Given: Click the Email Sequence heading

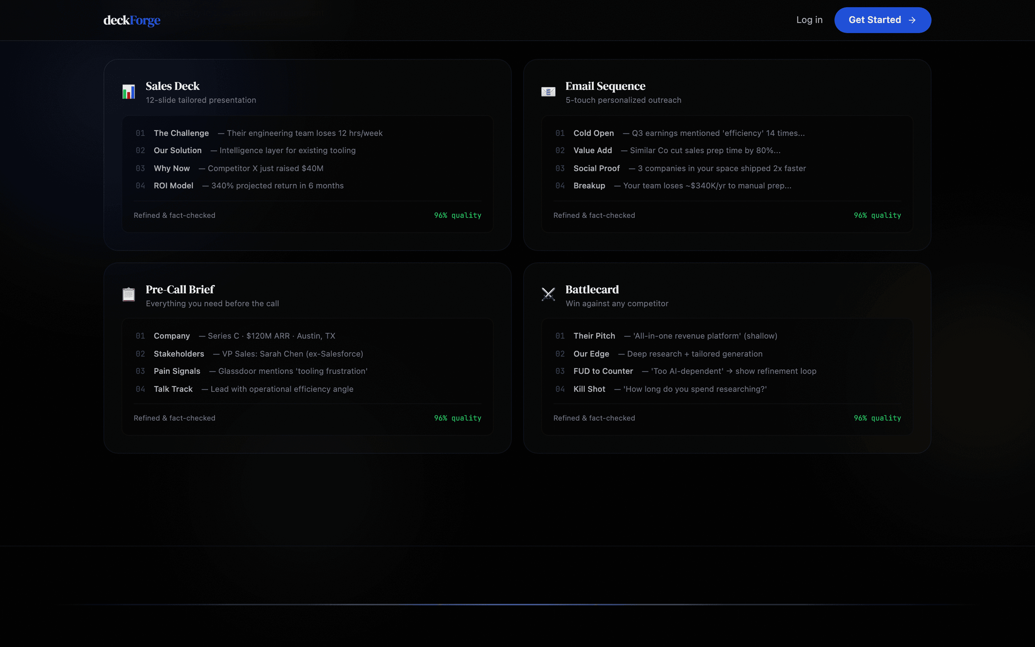Looking at the screenshot, I should (x=605, y=86).
